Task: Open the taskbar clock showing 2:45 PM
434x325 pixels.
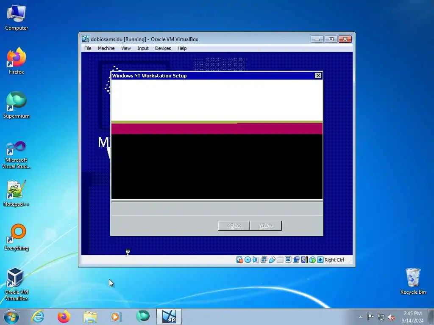Action: (412, 317)
